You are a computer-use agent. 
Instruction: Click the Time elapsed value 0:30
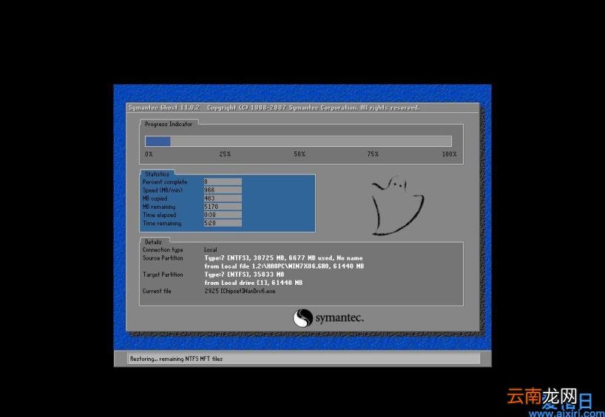click(x=223, y=215)
